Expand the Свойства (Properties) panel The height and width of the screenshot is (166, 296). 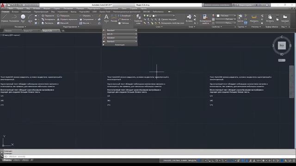pos(216,27)
